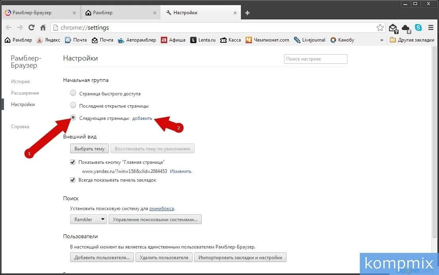Image resolution: width=439 pixels, height=275 pixels.
Task: Reload the page with the refresh icon
Action: coord(32,27)
